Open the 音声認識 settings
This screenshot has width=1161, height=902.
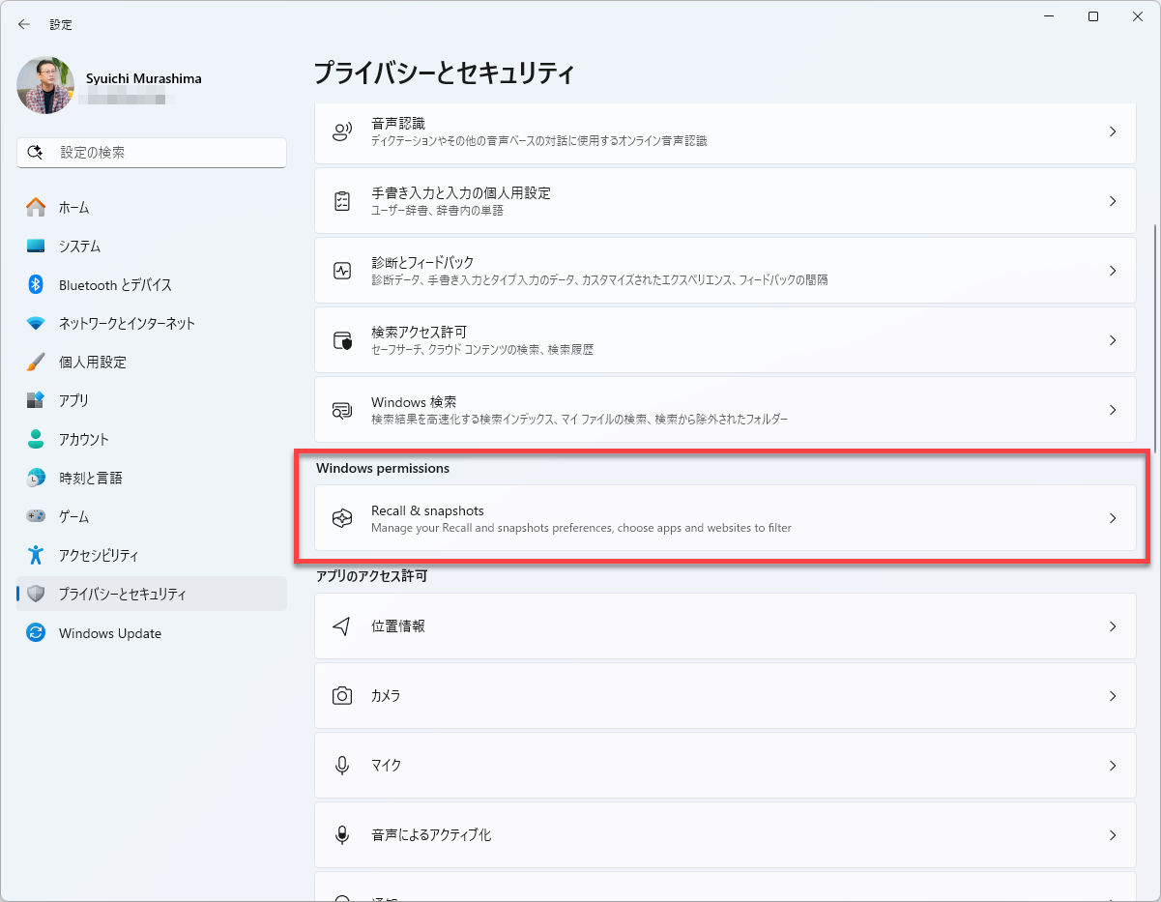(x=725, y=131)
